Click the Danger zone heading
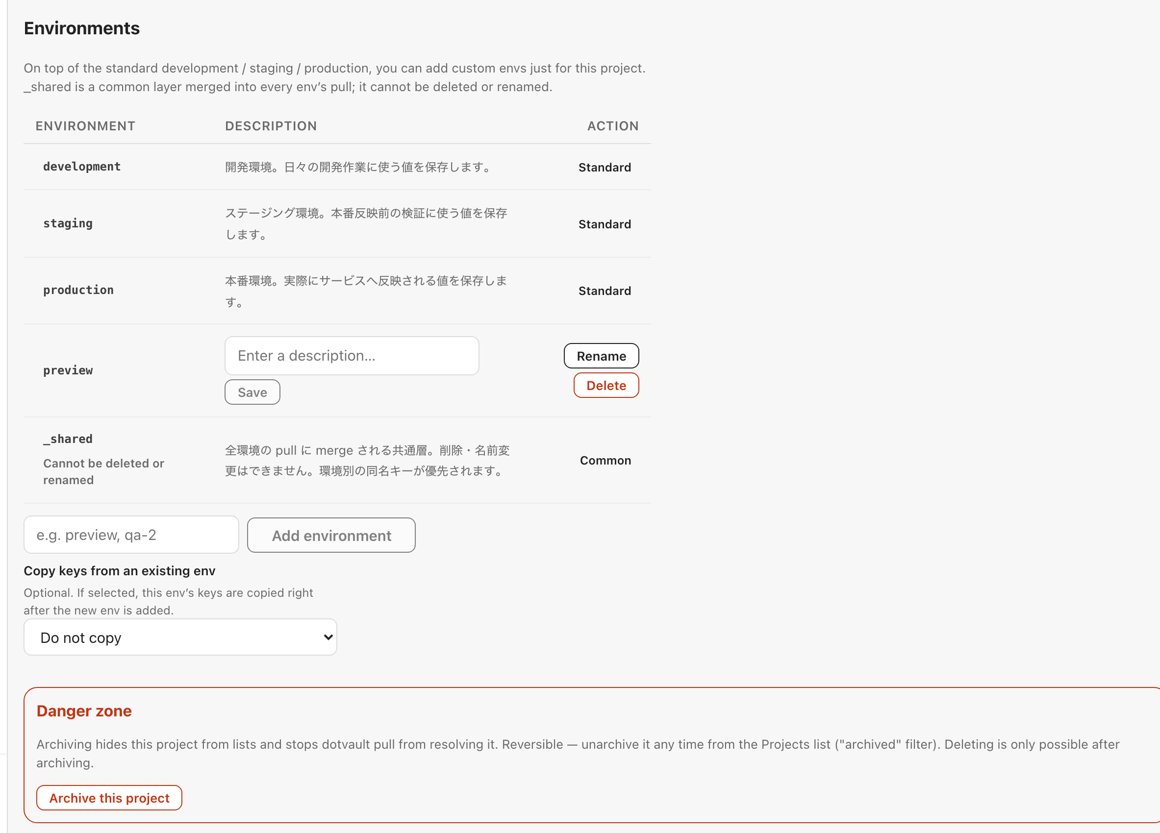 pos(84,711)
